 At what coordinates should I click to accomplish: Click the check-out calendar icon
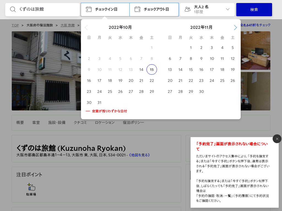[x=137, y=9]
